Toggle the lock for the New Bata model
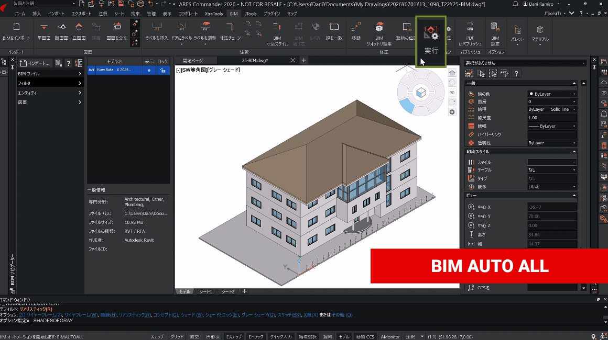Image resolution: width=608 pixels, height=340 pixels. pyautogui.click(x=163, y=70)
